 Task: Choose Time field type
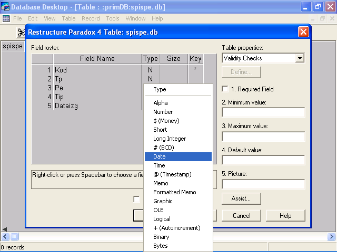178,165
